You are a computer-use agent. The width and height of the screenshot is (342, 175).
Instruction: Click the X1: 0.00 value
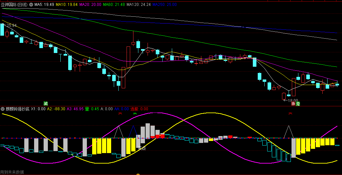(38, 109)
